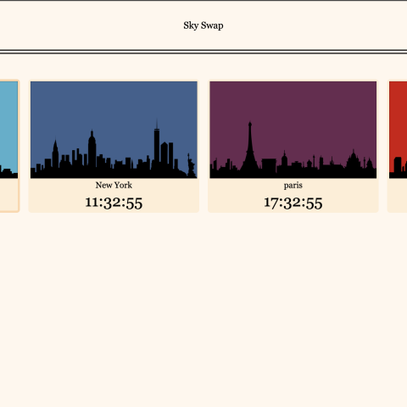Click the Chrysler Building spire silhouette
Image resolution: width=407 pixels, height=407 pixels.
click(55, 154)
